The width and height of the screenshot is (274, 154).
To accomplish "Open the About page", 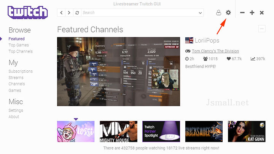I will [14, 117].
